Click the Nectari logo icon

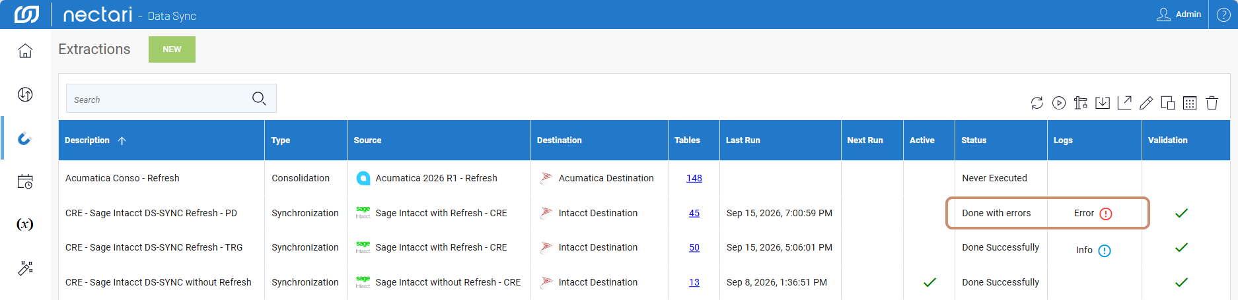26,14
